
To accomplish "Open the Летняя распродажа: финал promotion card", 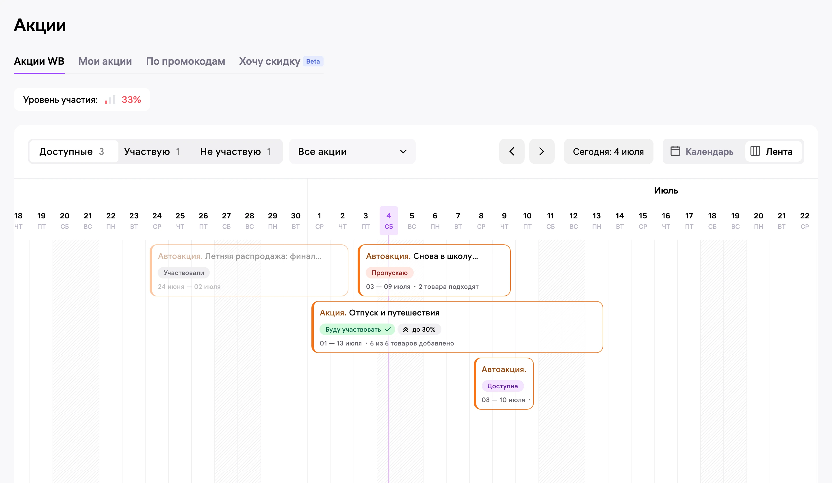I will click(249, 270).
